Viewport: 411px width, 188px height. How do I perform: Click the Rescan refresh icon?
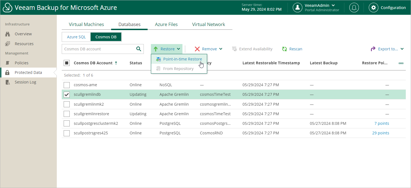pyautogui.click(x=285, y=49)
